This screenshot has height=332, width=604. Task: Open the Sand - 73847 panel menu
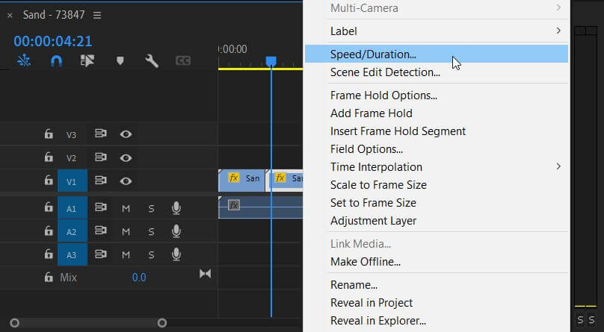(97, 15)
